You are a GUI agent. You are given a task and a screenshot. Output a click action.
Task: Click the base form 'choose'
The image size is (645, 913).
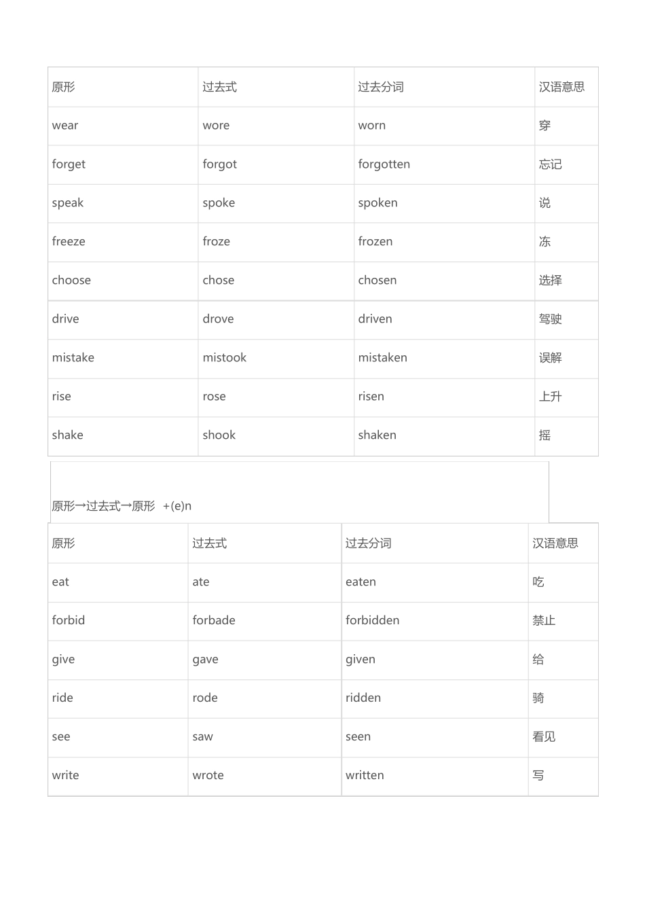tap(71, 281)
